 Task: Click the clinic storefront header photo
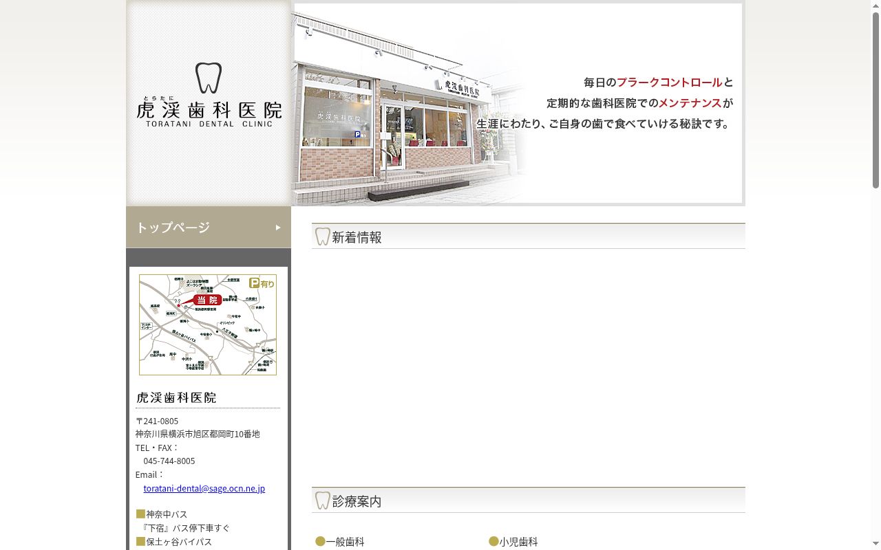click(x=518, y=103)
